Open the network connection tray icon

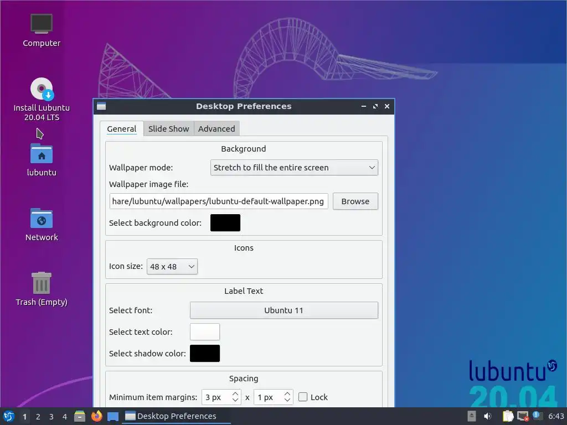point(523,416)
